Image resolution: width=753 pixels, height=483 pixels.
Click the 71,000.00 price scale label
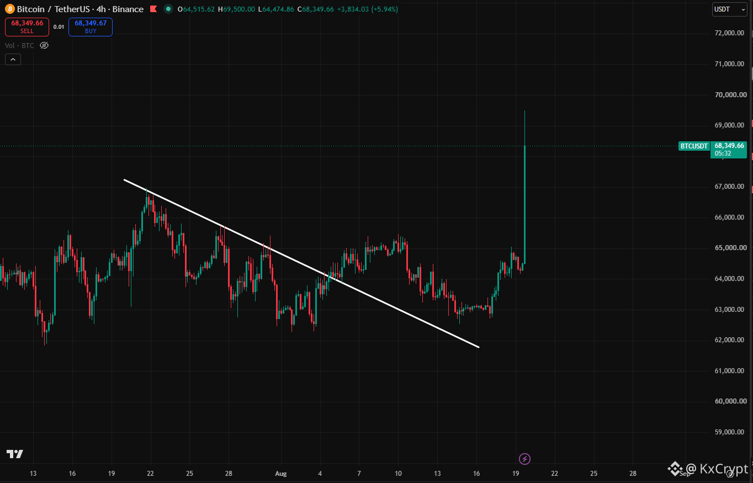[730, 64]
